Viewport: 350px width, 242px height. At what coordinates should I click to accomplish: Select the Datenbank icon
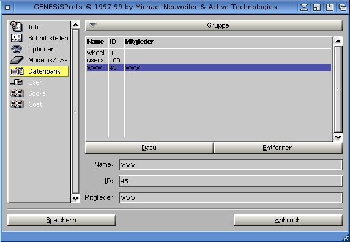click(17, 71)
